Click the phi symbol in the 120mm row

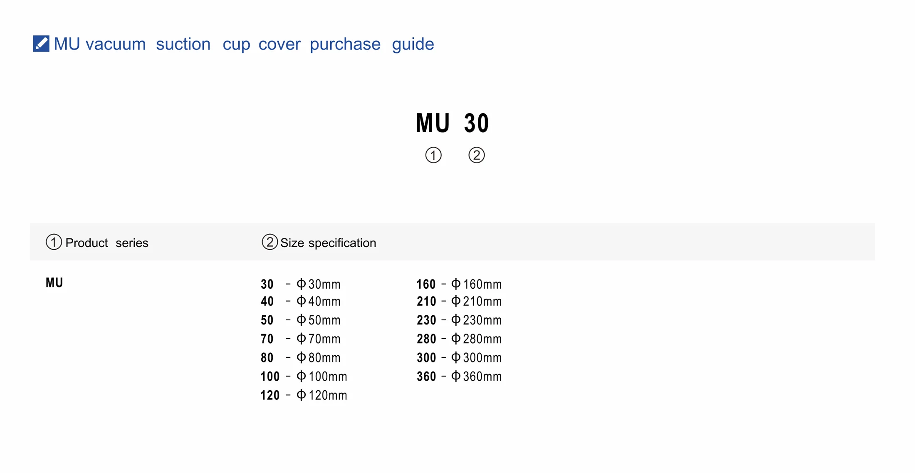(301, 395)
